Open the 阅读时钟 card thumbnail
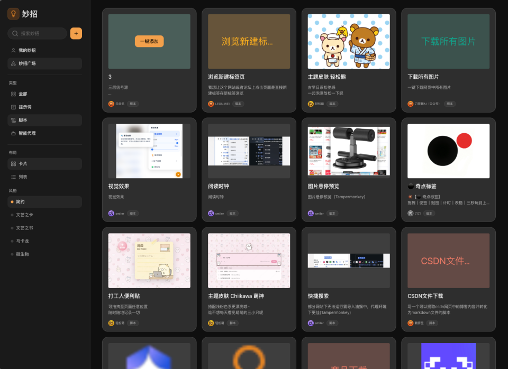Image resolution: width=508 pixels, height=369 pixels. click(x=249, y=151)
